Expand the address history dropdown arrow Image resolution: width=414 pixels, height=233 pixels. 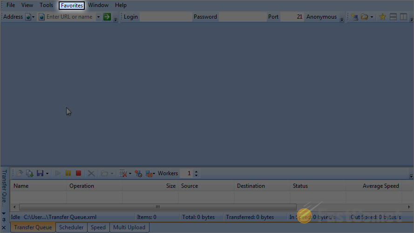98,17
